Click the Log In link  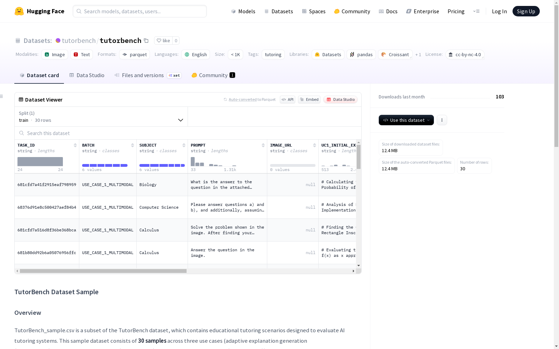(499, 11)
